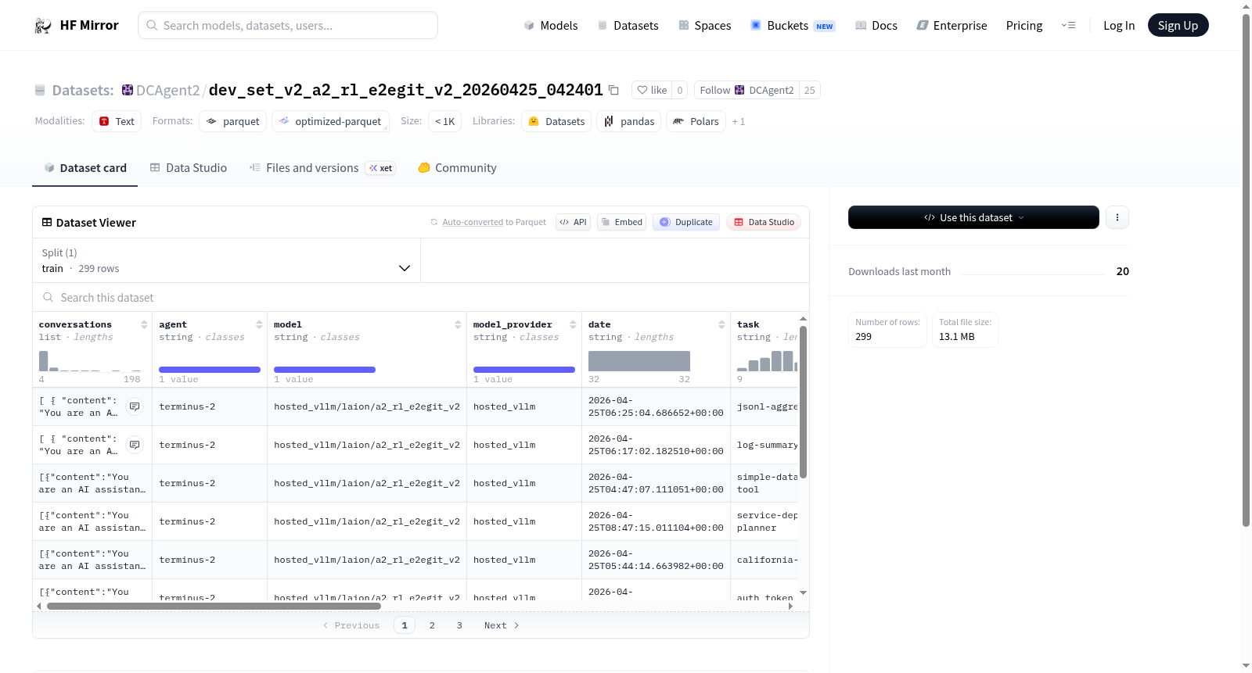Focus the top search models field
Viewport: 1252px width, 673px height.
[288, 25]
